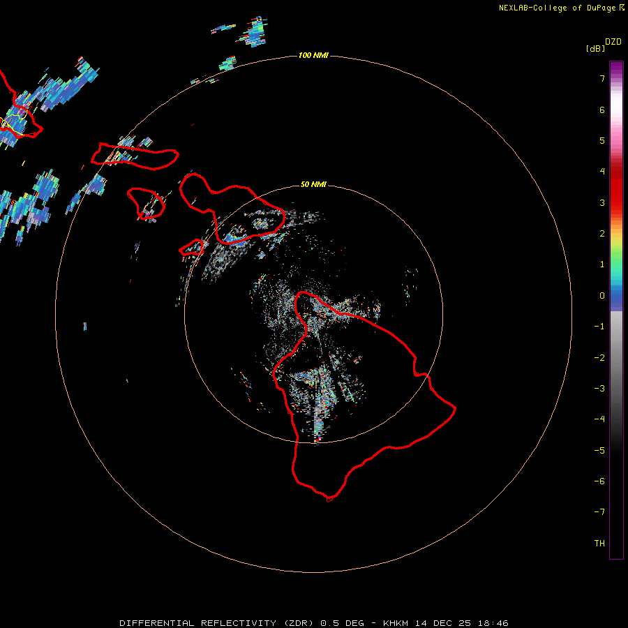Click the -5 value on the color scale

[599, 451]
